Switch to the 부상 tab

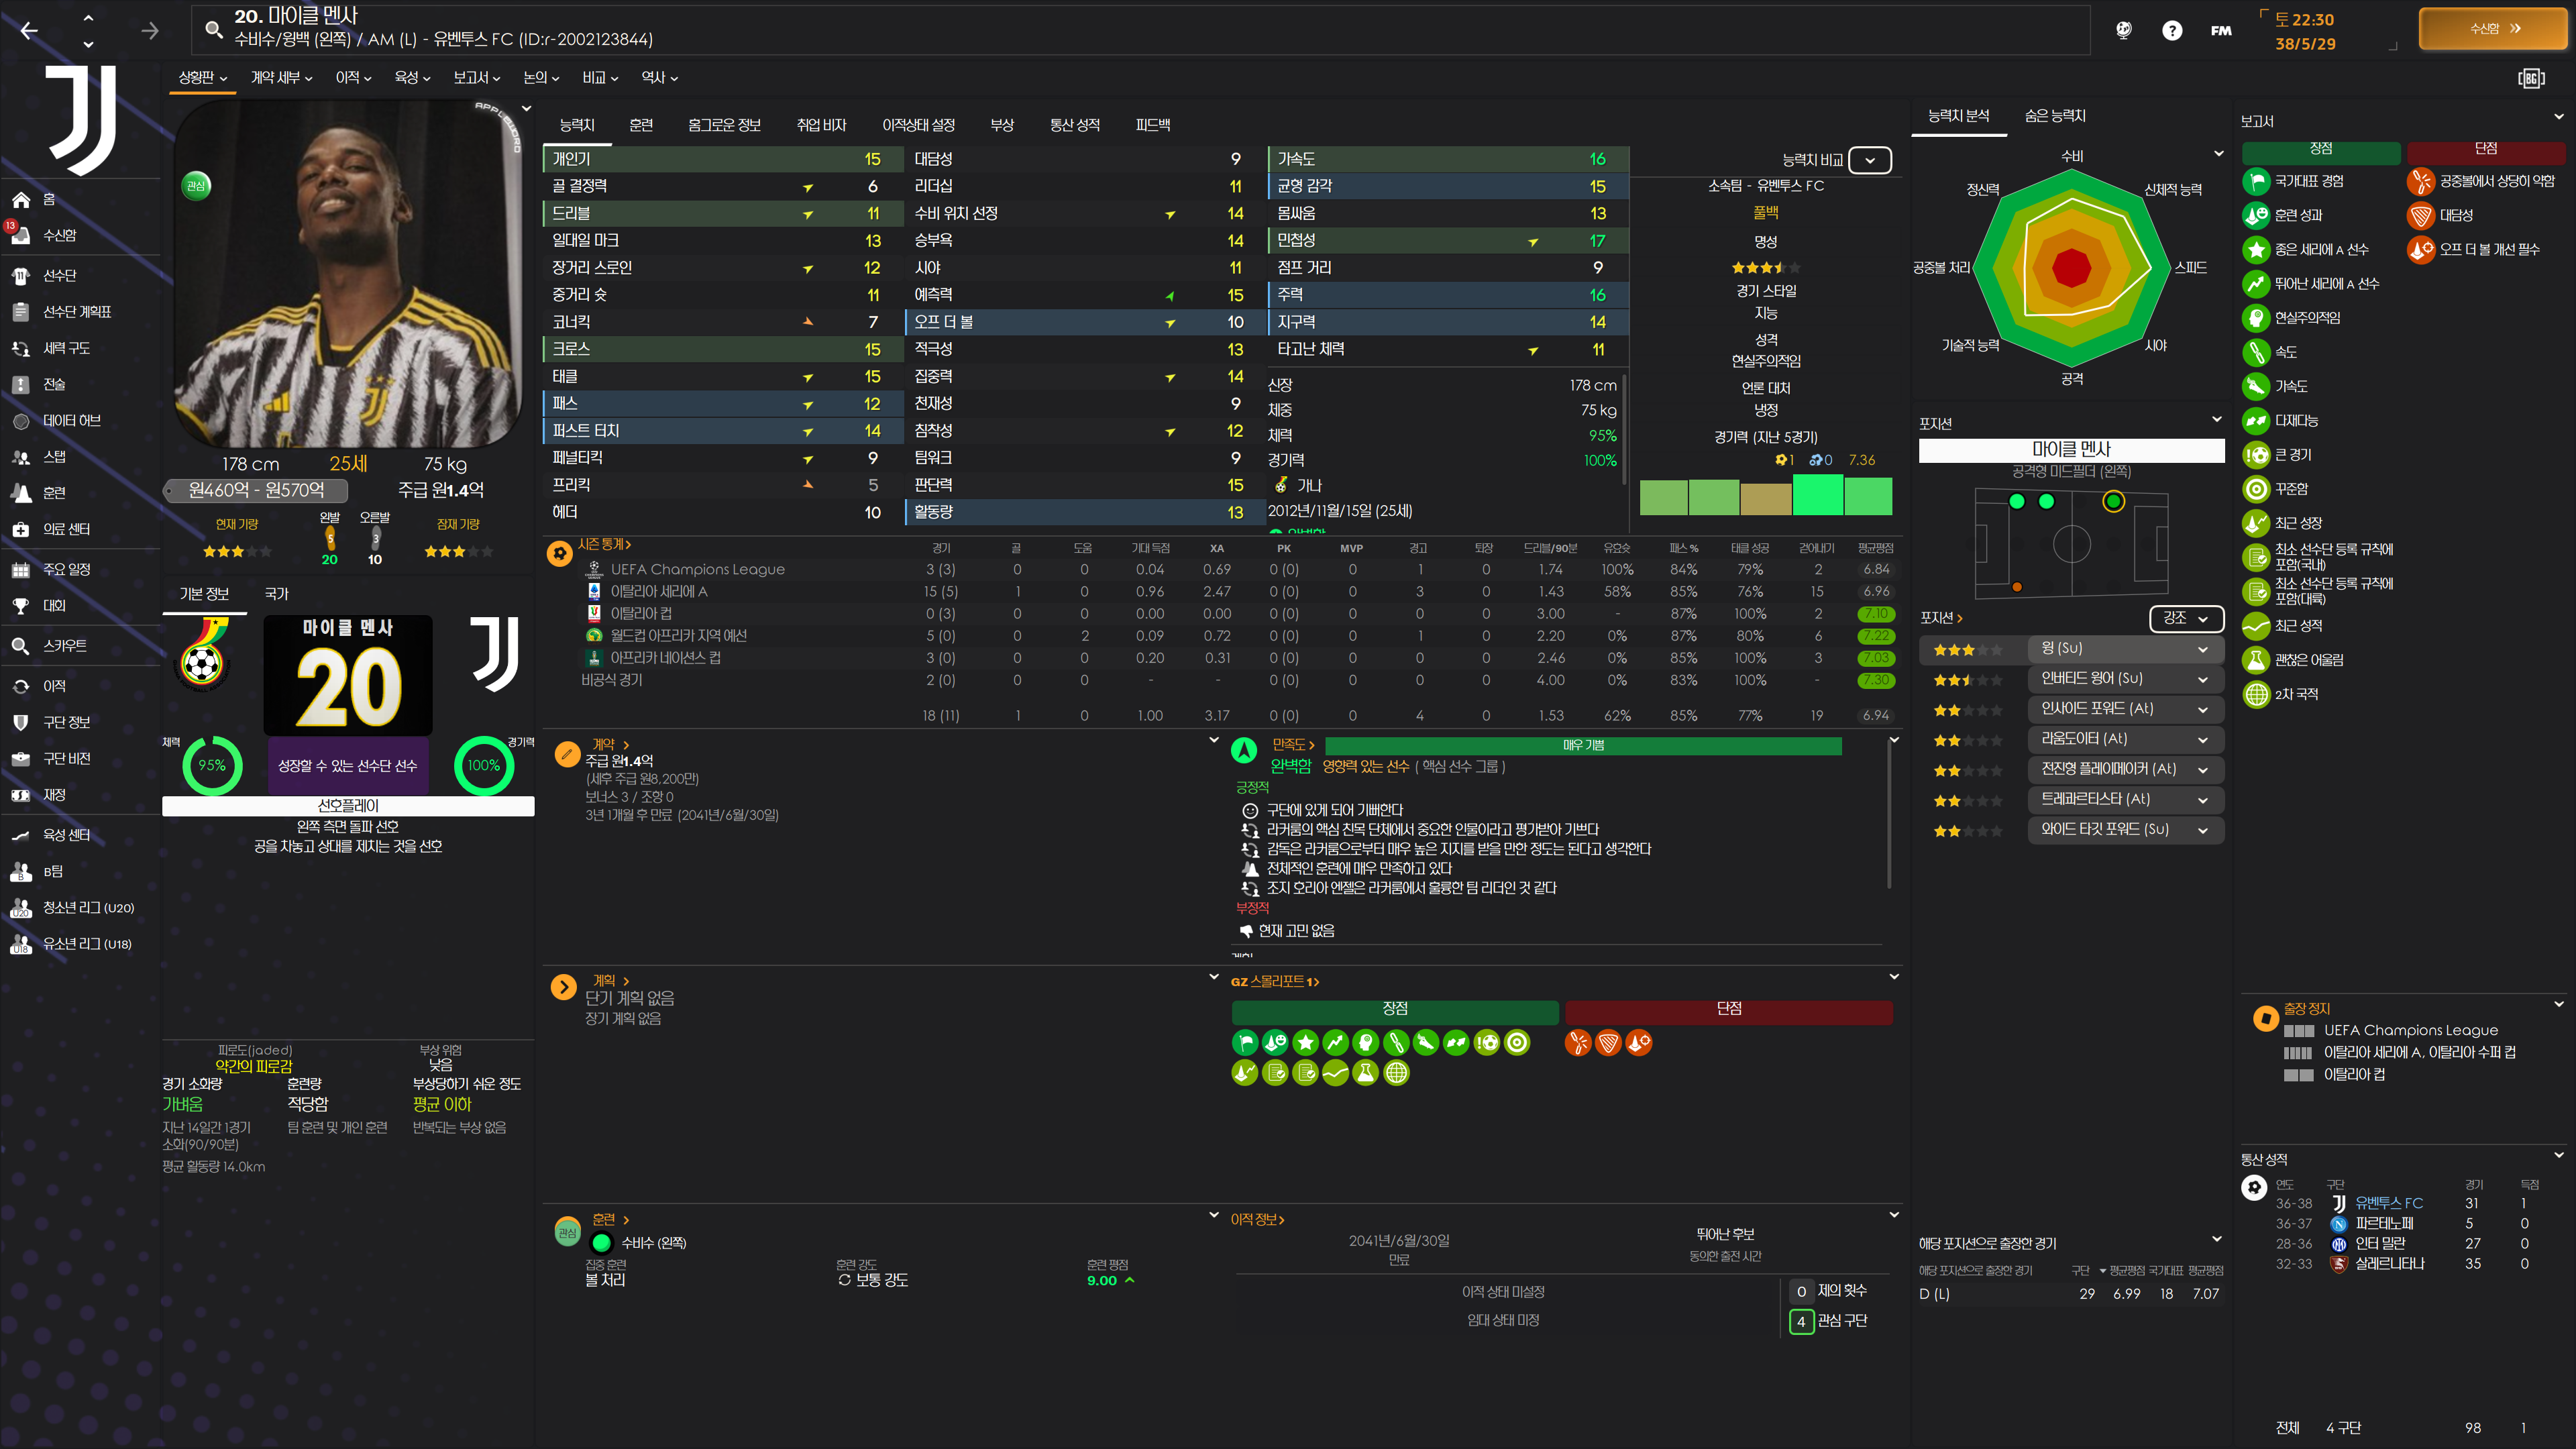click(x=1002, y=124)
